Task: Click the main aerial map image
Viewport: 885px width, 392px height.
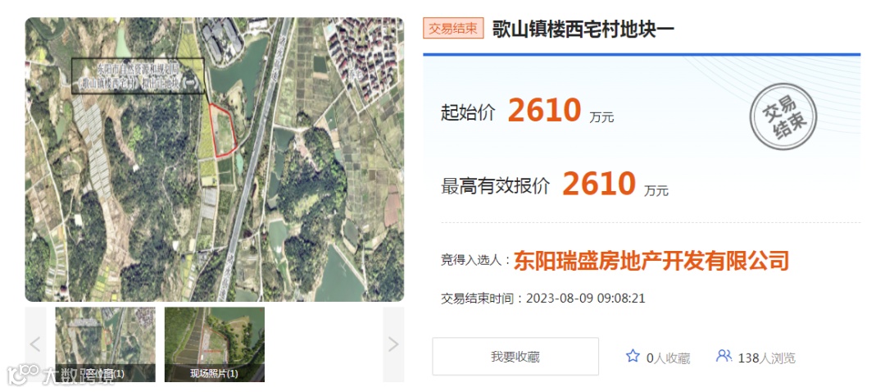Action: 215,159
